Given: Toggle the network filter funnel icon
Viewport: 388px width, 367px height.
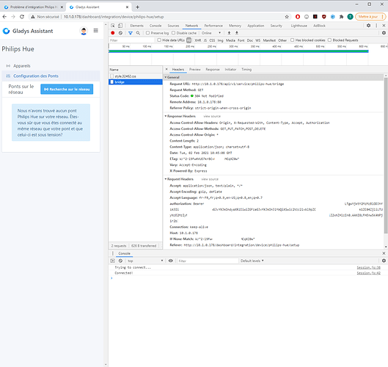Looking at the screenshot, I should [x=131, y=33].
